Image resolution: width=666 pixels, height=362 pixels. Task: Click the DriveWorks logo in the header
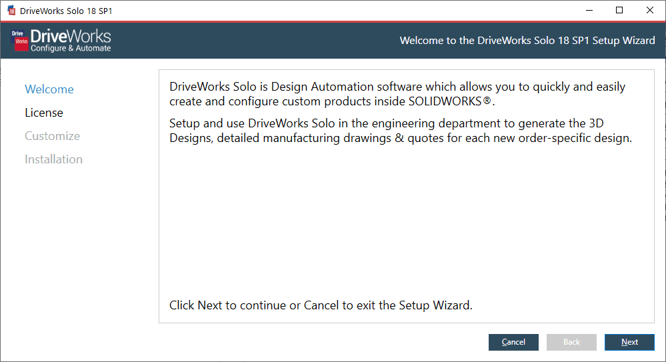pos(61,41)
